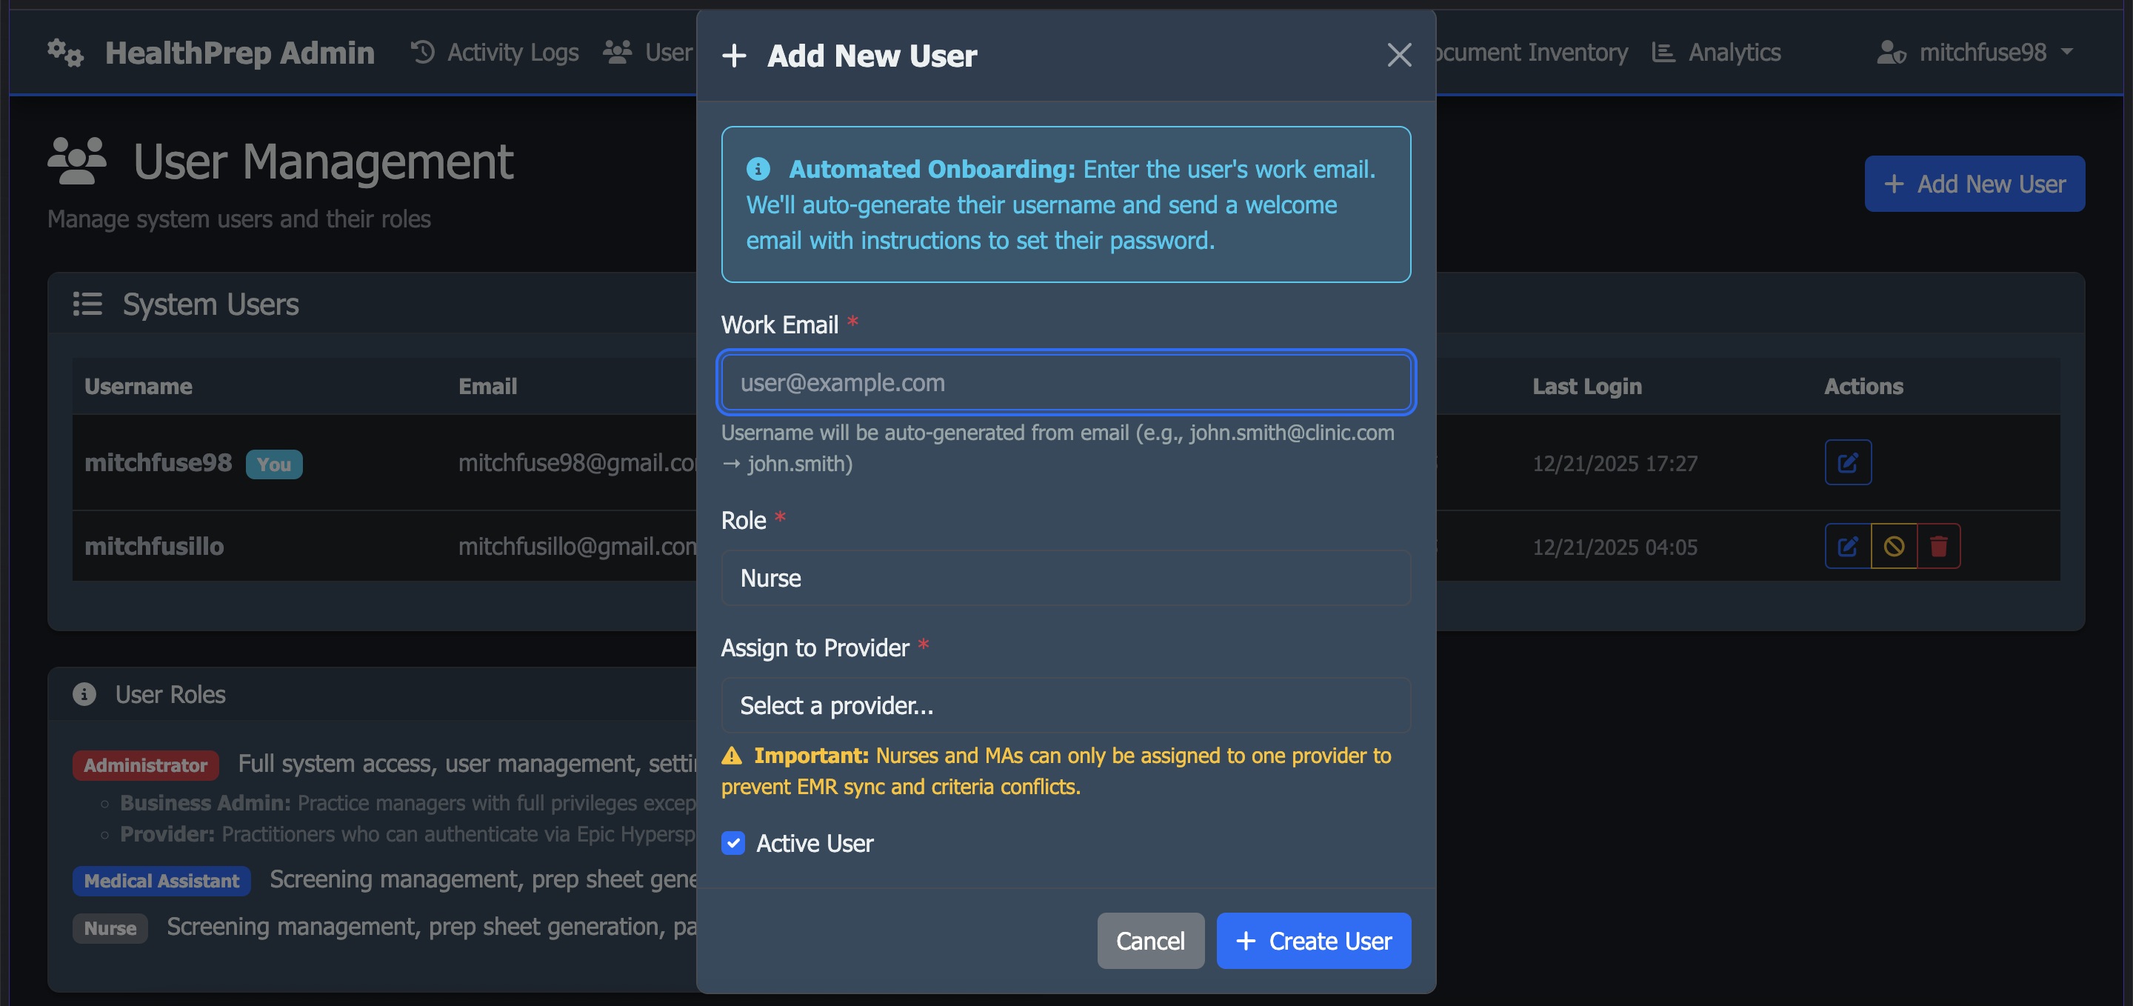Image resolution: width=2133 pixels, height=1006 pixels.
Task: Click the HealthPrep Admin gears logo icon
Action: 64,52
